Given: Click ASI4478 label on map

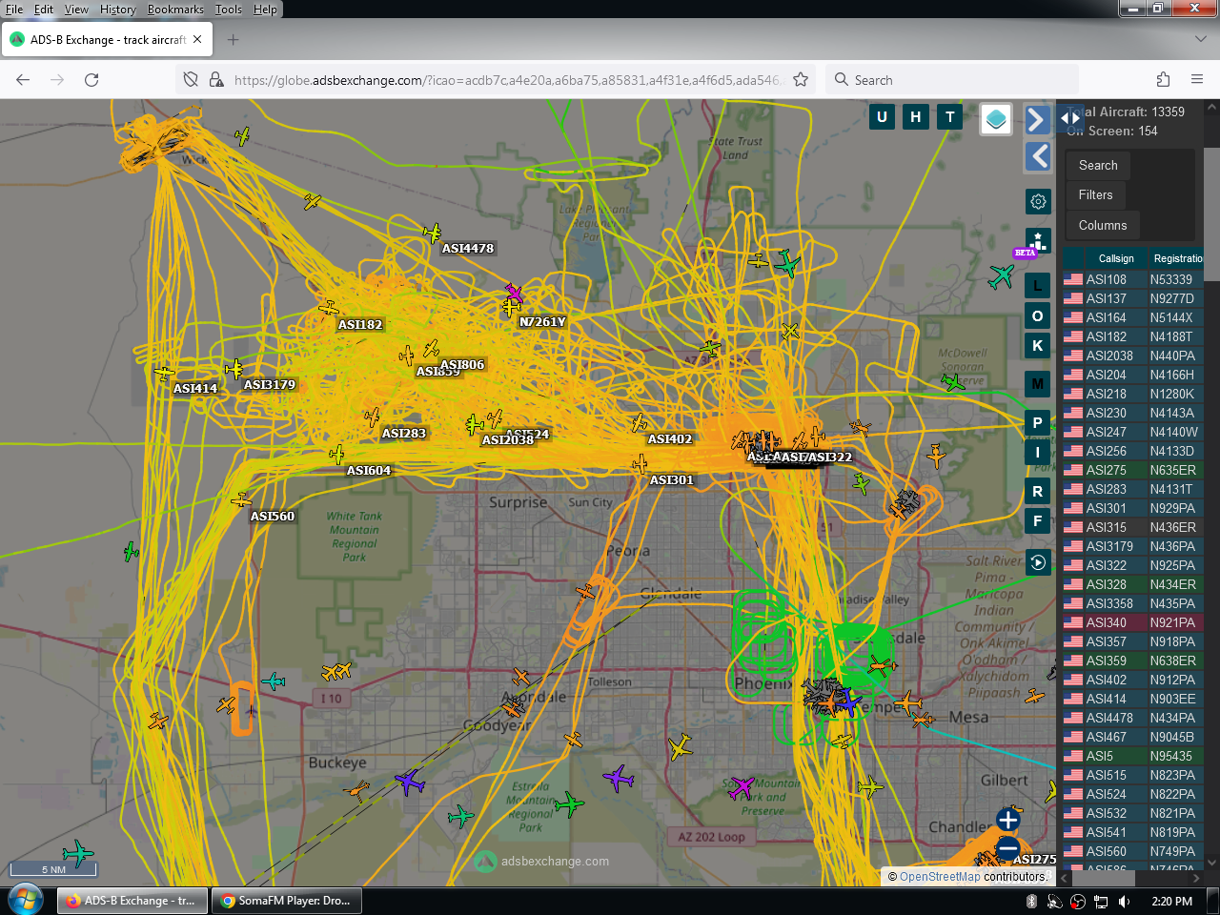Looking at the screenshot, I should [x=468, y=248].
